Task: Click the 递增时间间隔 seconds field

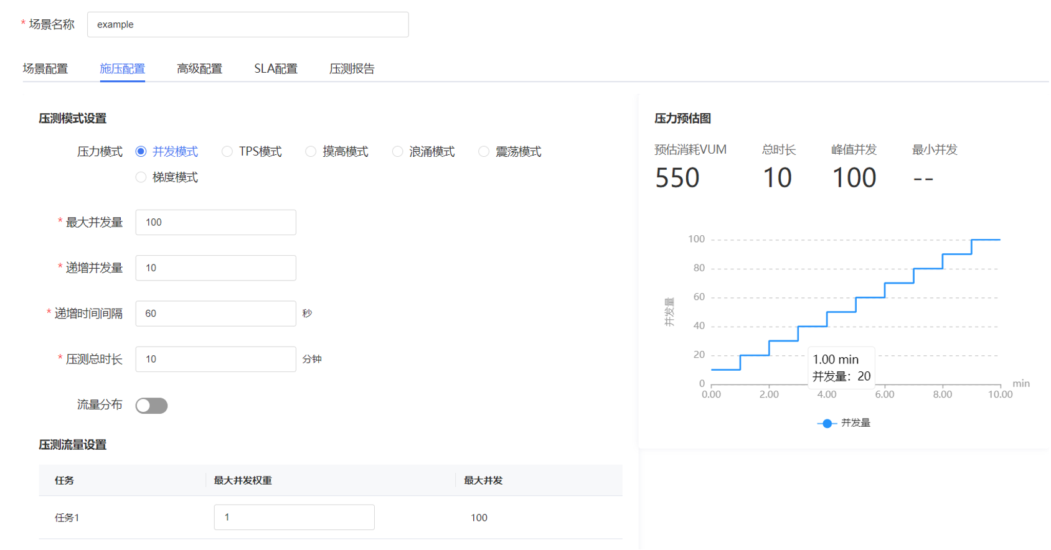Action: [x=215, y=314]
